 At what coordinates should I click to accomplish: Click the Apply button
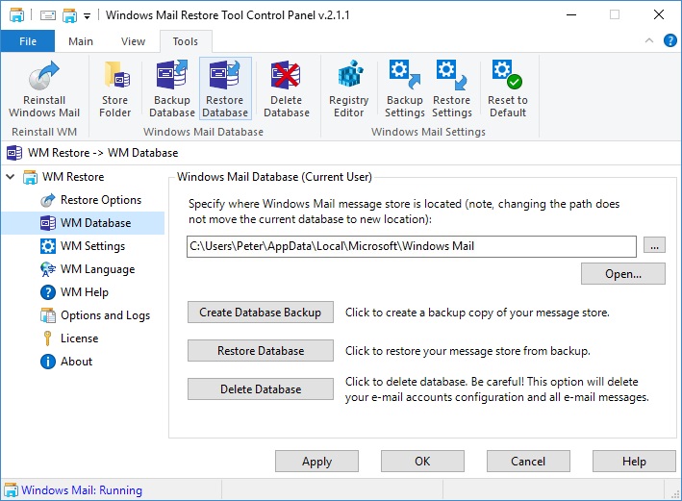[316, 461]
